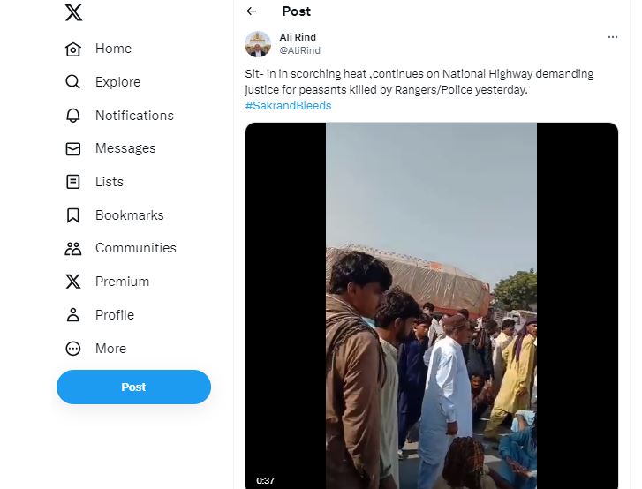Select the Communities menu label
The image size is (642, 489).
pos(135,248)
